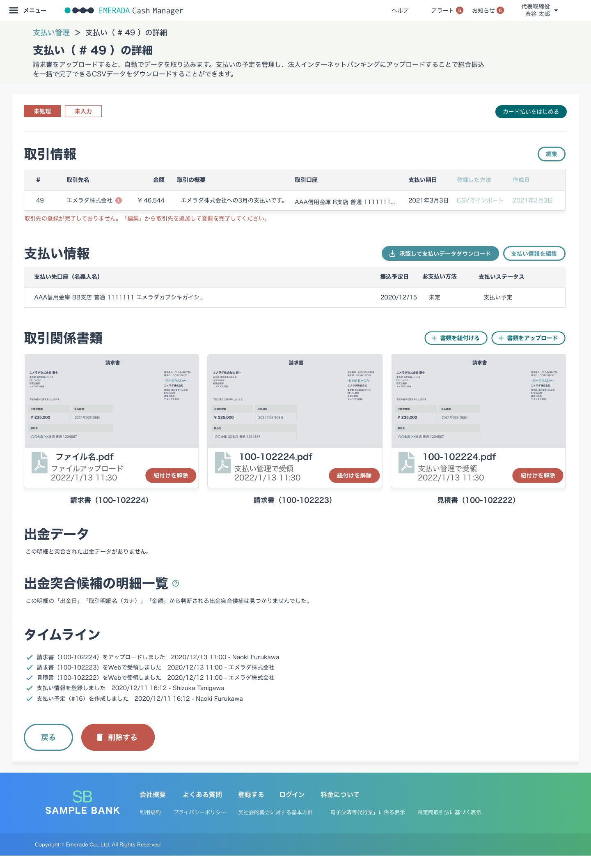Click the 編集 button in 取引情報
Screen dimensions: 591x856
coord(551,154)
